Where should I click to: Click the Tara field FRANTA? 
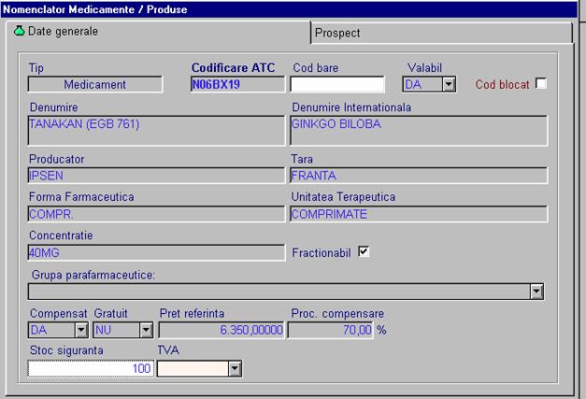point(419,176)
